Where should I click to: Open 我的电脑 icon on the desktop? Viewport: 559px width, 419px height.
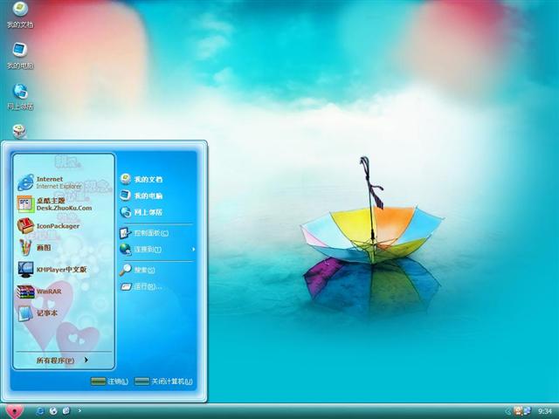click(20, 55)
